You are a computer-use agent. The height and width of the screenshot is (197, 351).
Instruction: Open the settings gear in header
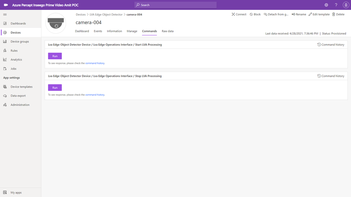click(x=326, y=5)
